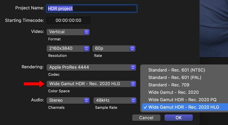Screen dimensions: 228x125
Task: Open the Resolution dropdown showing 2160x3840
Action: point(68,48)
